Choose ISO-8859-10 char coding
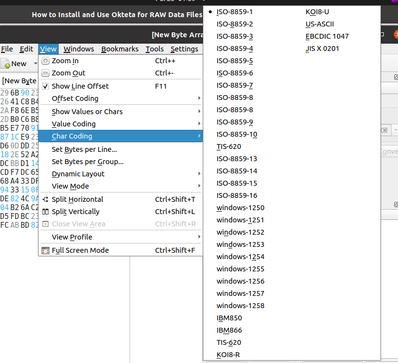398x363 pixels. (237, 134)
